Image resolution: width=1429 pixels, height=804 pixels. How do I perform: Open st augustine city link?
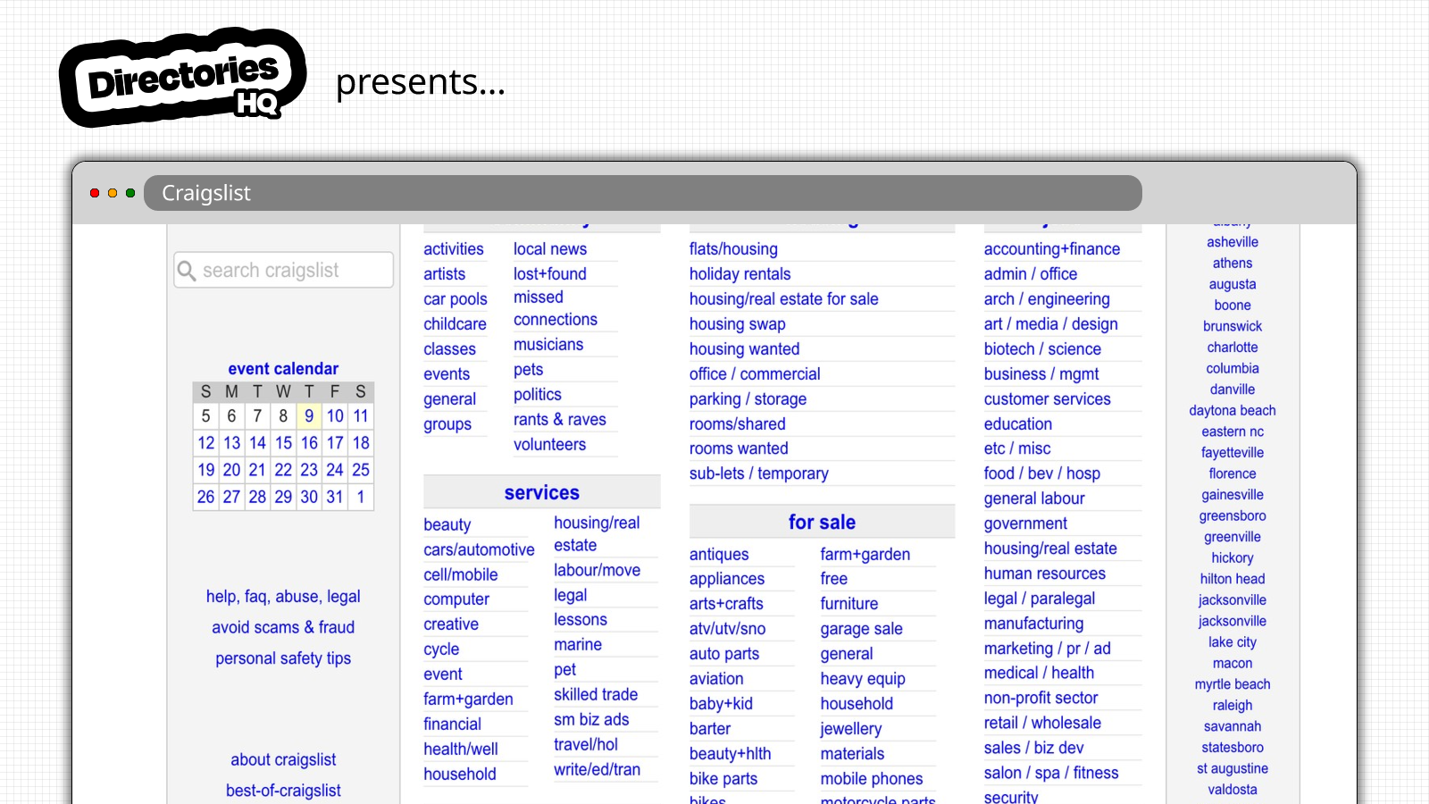click(1233, 768)
